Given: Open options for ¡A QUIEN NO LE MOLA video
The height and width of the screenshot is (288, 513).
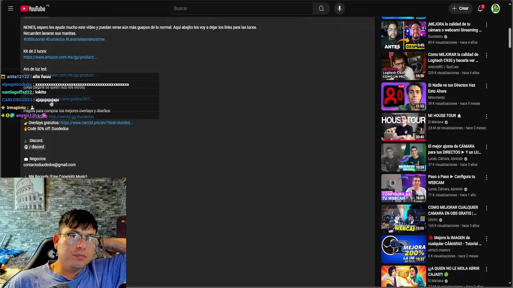Looking at the screenshot, I should coord(487,269).
